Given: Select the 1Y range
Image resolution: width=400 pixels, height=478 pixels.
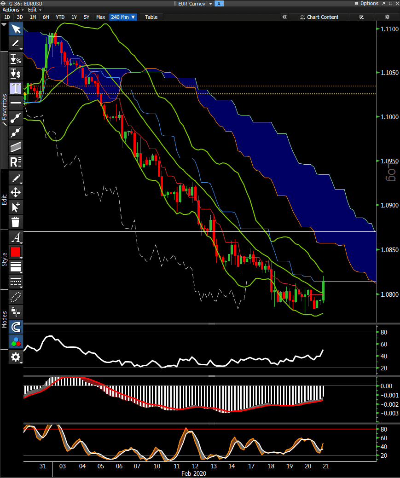Looking at the screenshot, I should (x=74, y=17).
